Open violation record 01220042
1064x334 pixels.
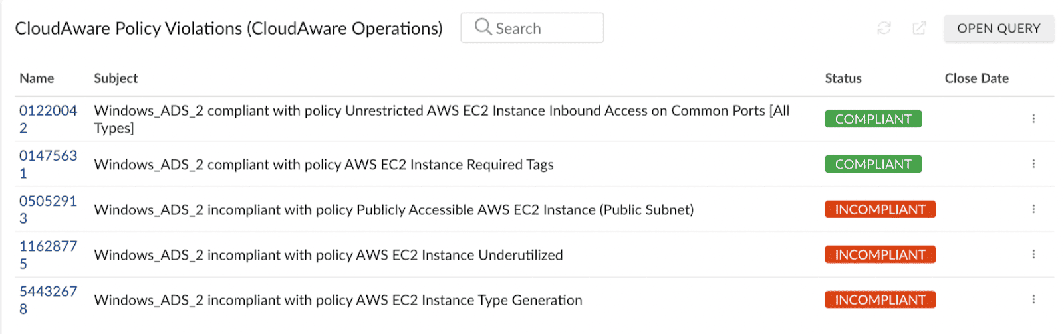[48, 119]
